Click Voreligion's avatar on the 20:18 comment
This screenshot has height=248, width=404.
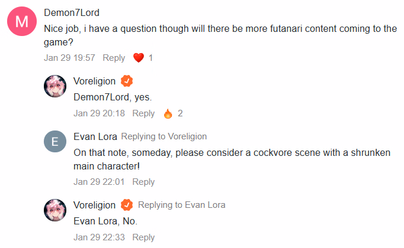[x=55, y=86]
